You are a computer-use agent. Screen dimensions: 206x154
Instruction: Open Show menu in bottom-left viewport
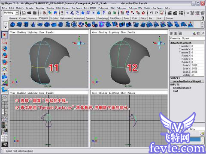point(42,93)
